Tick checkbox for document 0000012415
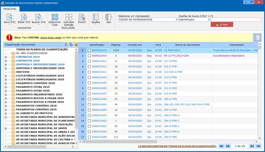Viewport: 265px width, 152px height. tap(89, 50)
